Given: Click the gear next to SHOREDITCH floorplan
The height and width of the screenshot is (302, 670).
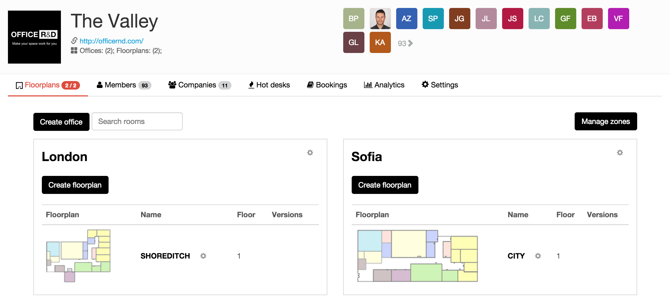Looking at the screenshot, I should point(203,256).
